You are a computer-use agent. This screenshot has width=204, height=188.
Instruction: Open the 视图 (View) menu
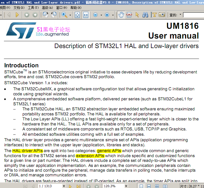5,8
